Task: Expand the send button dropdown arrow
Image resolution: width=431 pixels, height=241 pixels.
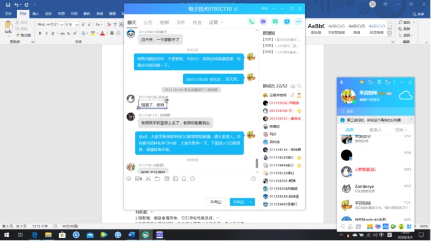Action: 250,202
